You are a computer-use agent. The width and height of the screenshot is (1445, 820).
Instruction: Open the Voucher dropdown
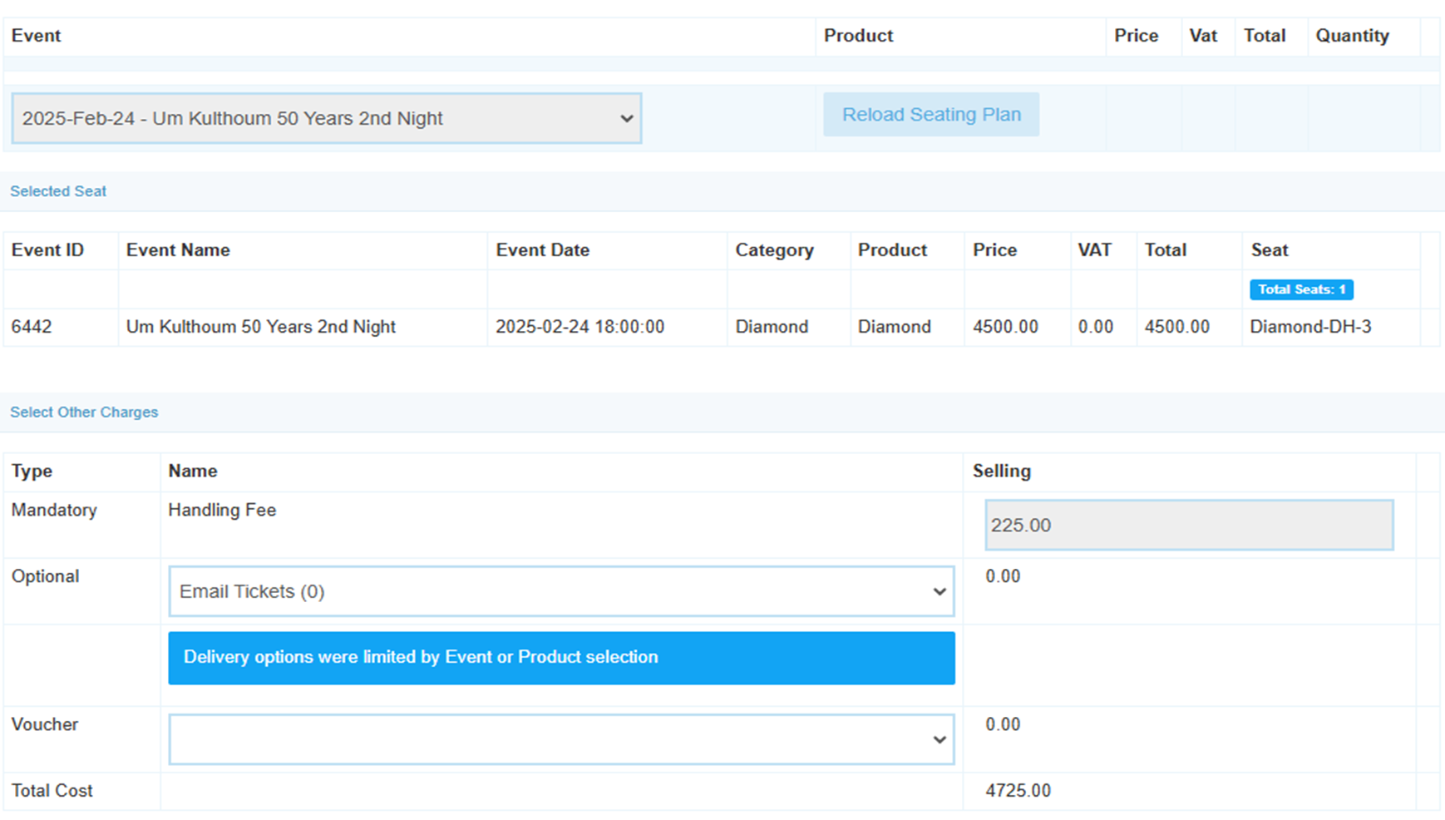pos(561,739)
